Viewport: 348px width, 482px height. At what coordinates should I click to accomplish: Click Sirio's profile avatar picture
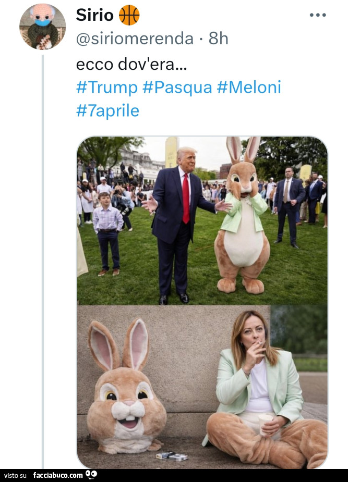pyautogui.click(x=42, y=27)
